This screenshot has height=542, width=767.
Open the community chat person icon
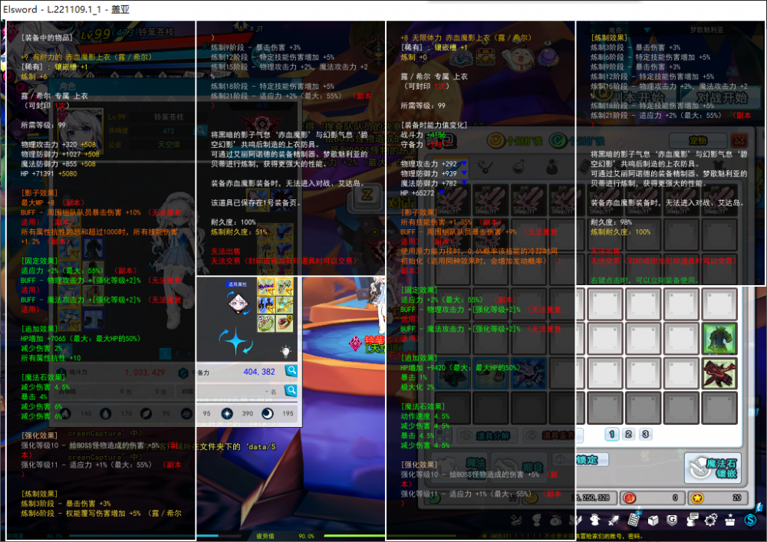click(692, 520)
